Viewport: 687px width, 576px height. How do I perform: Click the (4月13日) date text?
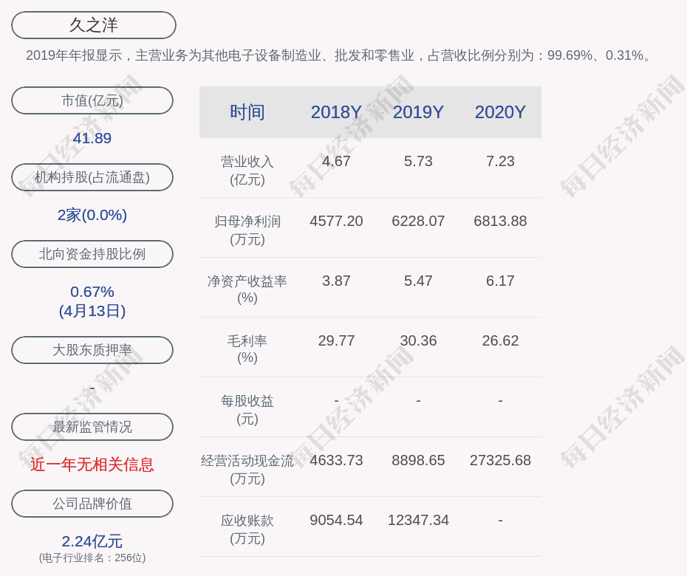(x=92, y=311)
